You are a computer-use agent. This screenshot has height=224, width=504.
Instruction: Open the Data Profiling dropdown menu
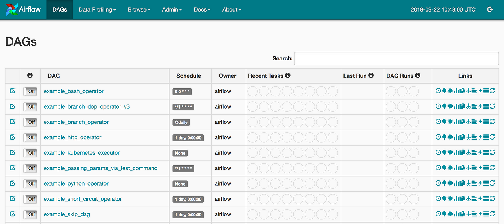97,10
